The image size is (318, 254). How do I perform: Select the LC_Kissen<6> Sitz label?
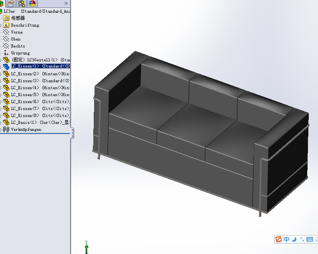click(40, 102)
